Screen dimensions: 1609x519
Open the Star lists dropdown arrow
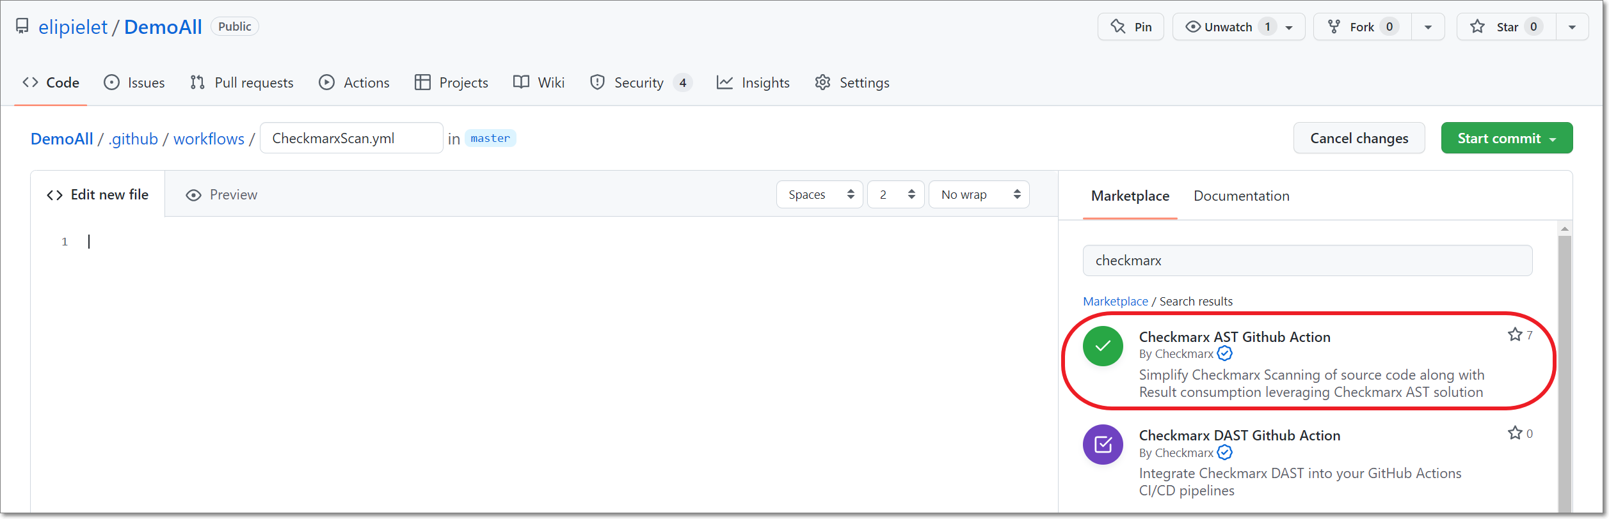pyautogui.click(x=1572, y=27)
